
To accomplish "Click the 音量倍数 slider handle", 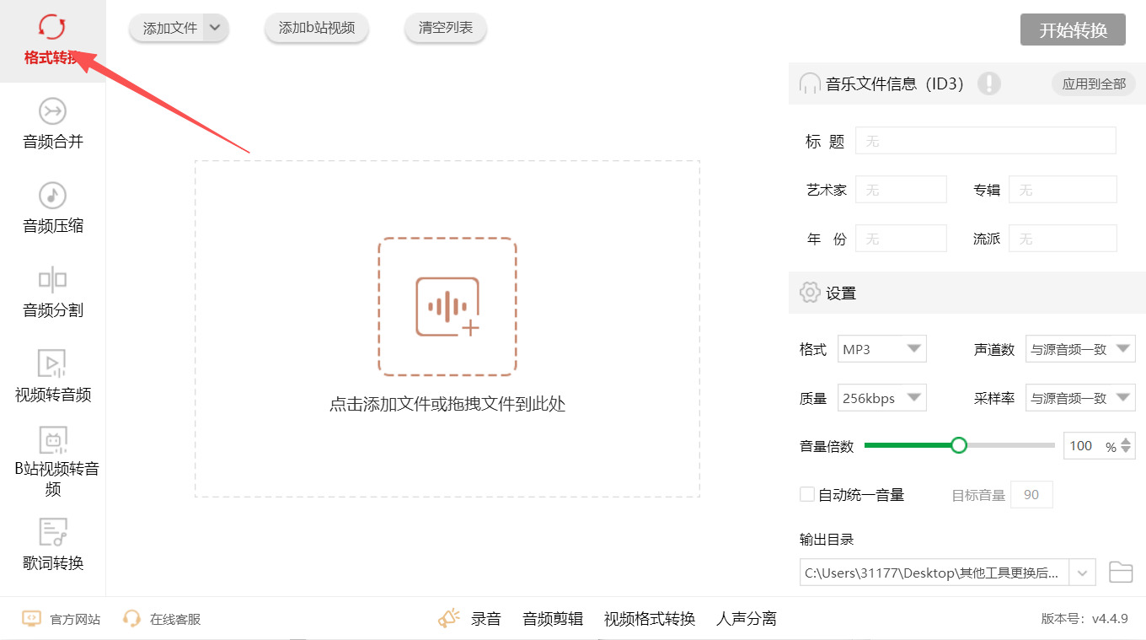I will pyautogui.click(x=958, y=445).
